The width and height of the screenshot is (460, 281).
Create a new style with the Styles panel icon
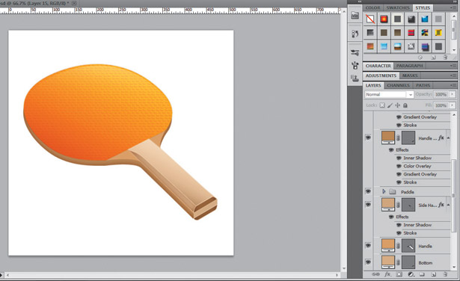pyautogui.click(x=433, y=58)
